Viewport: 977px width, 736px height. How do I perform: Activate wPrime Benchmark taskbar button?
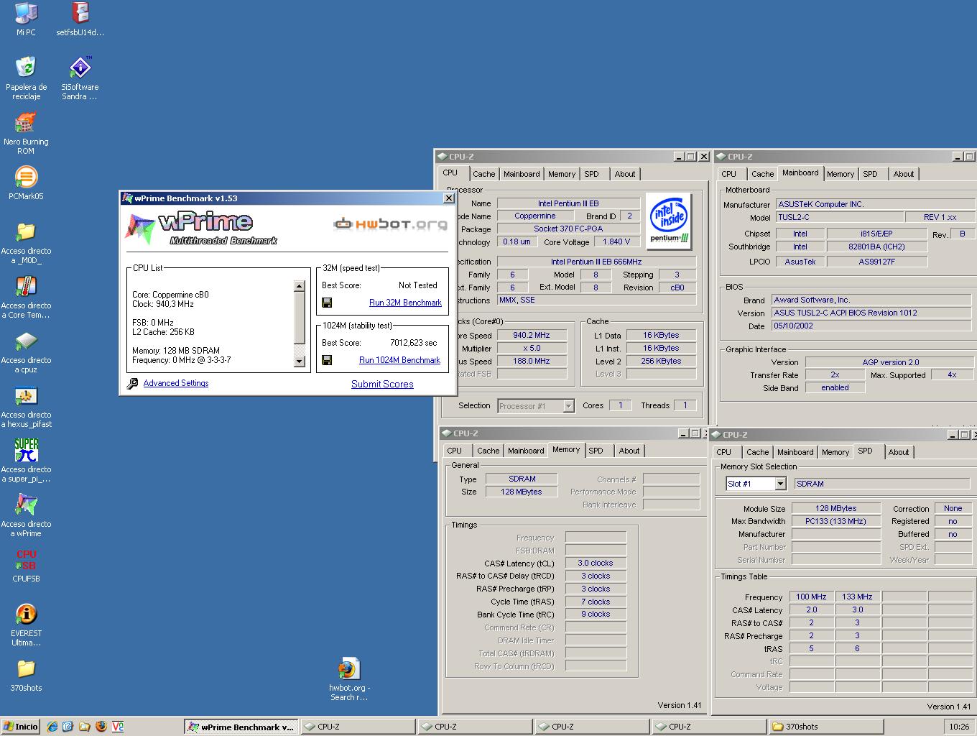point(241,727)
